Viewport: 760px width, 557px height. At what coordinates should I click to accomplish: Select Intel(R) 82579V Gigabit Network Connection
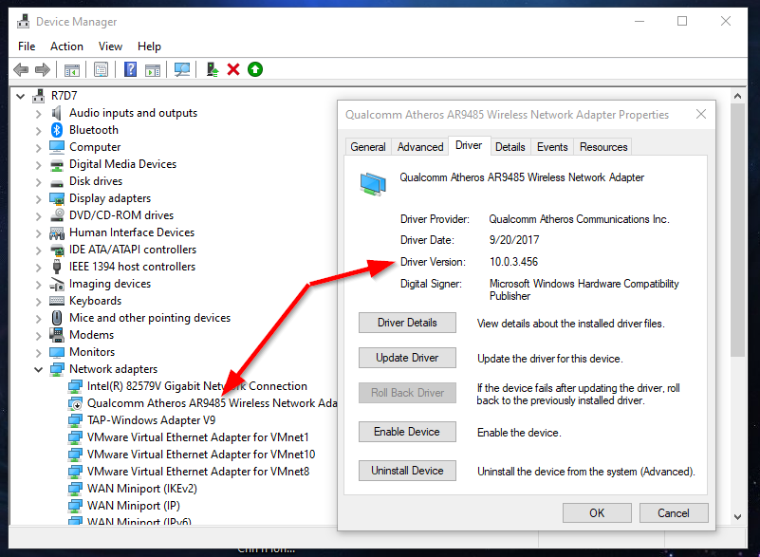[196, 386]
